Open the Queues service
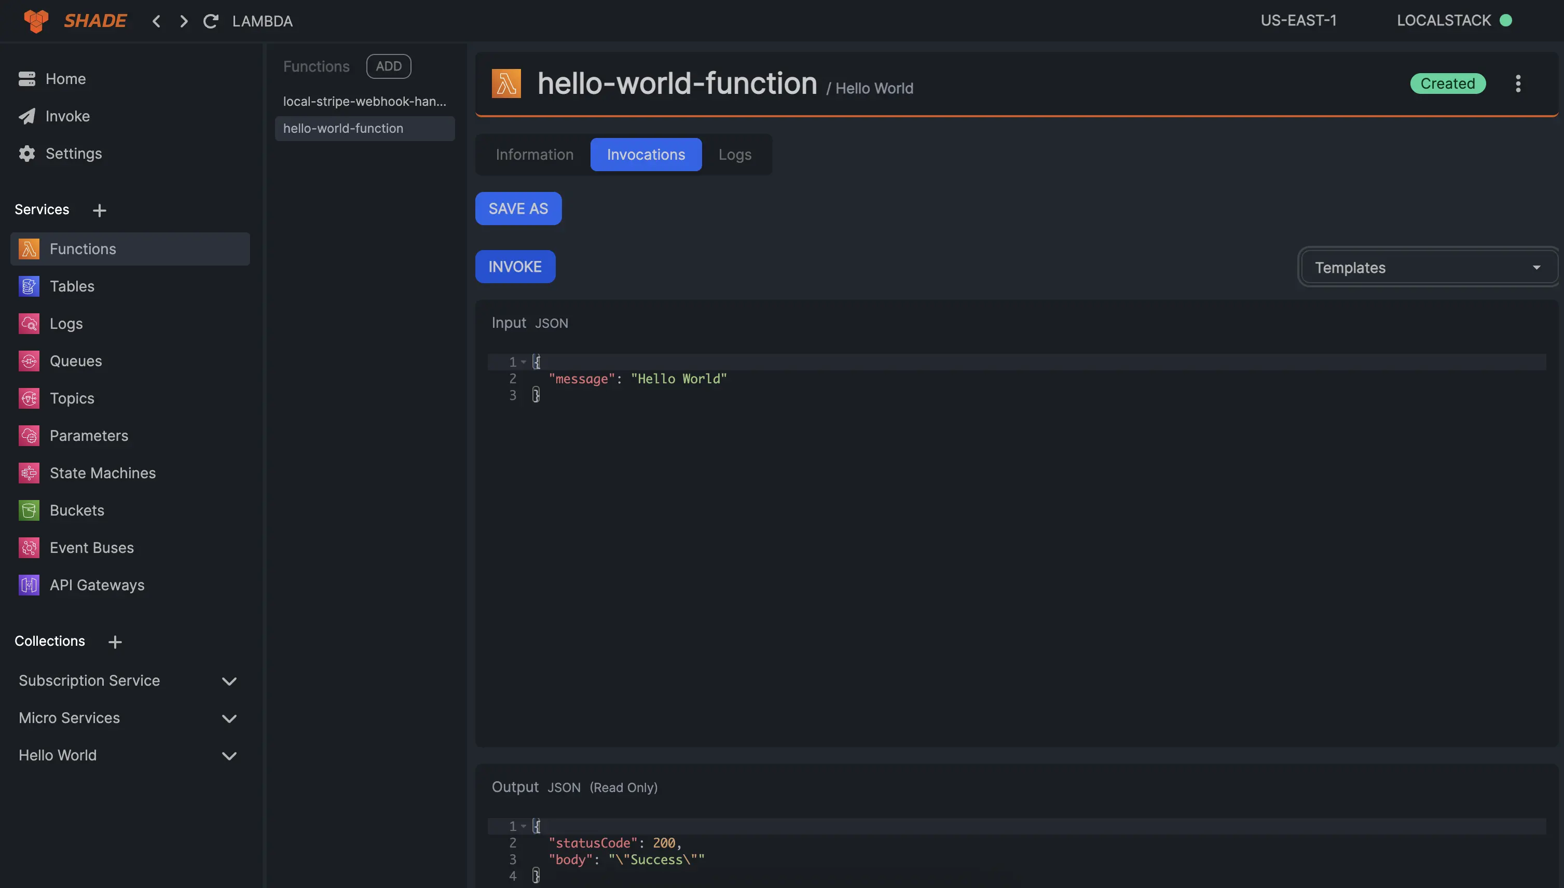The width and height of the screenshot is (1564, 888). (x=130, y=360)
